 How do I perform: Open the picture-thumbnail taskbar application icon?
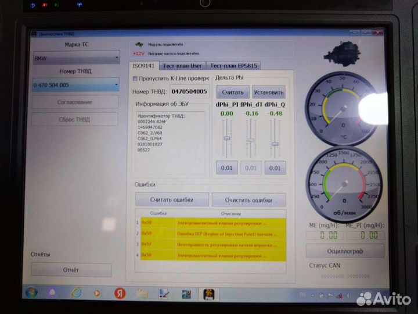186,294
